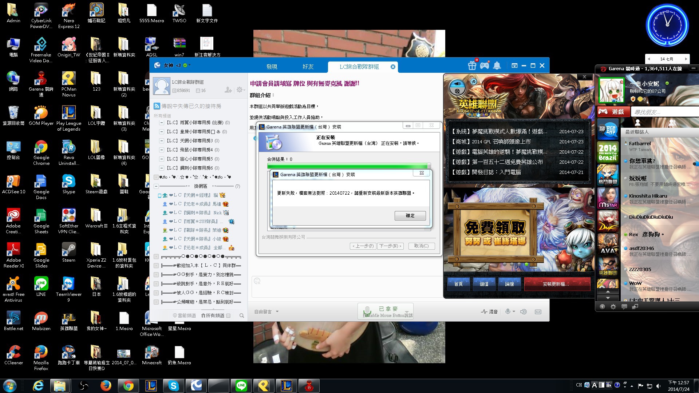This screenshot has width=699, height=393.
Task: Click the channel search magnifier icon
Action: 241,315
